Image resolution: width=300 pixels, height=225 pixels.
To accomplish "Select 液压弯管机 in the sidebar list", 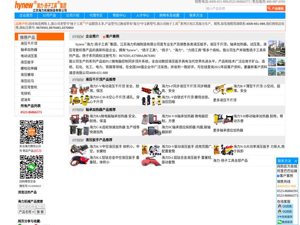I will 29,87.
